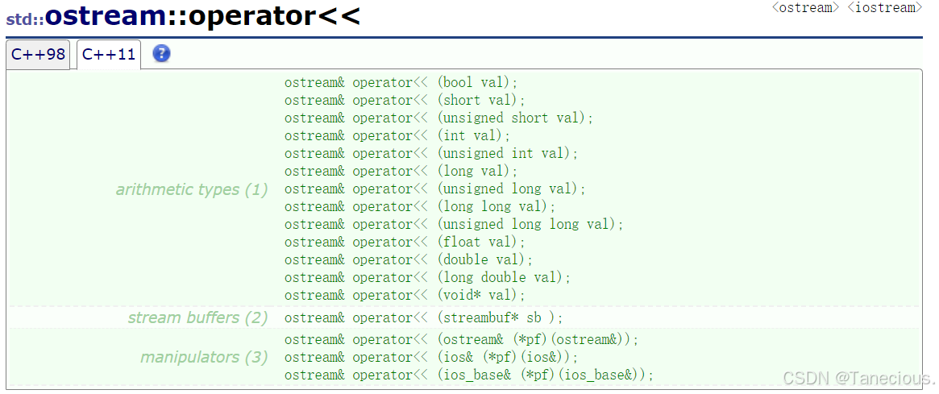The image size is (939, 394).
Task: Select the operator<< (unsigned int val) line
Action: 432,153
